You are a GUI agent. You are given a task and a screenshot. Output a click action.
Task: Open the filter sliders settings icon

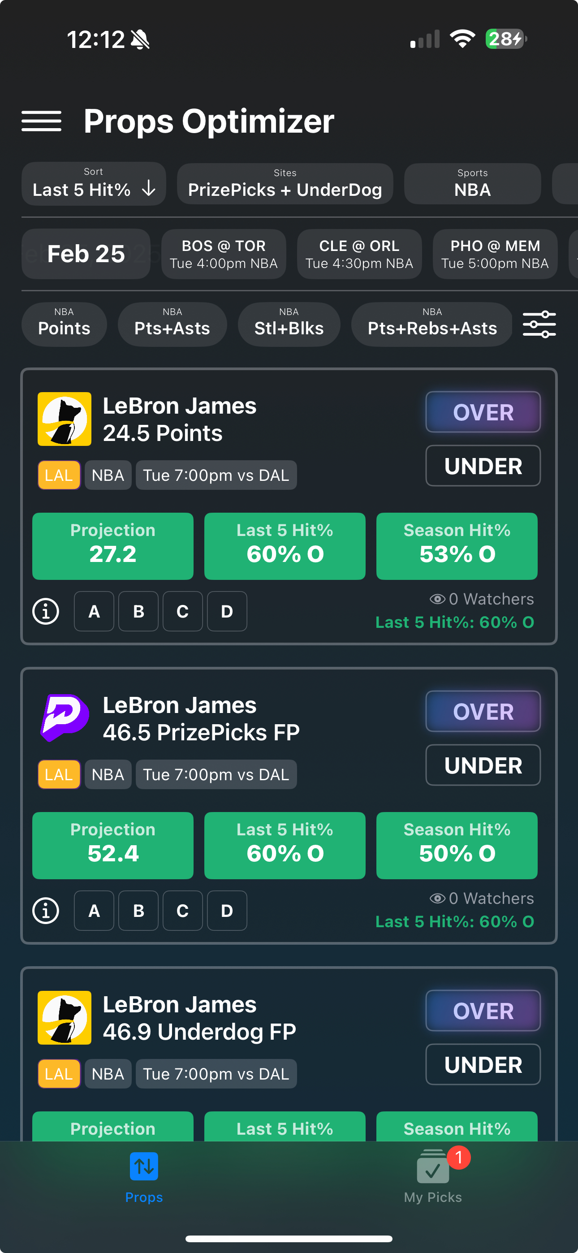(x=539, y=324)
